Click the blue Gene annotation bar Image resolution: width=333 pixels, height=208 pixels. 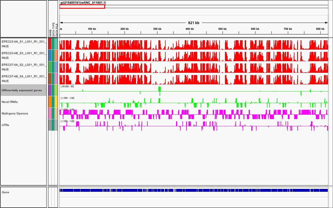194,190
